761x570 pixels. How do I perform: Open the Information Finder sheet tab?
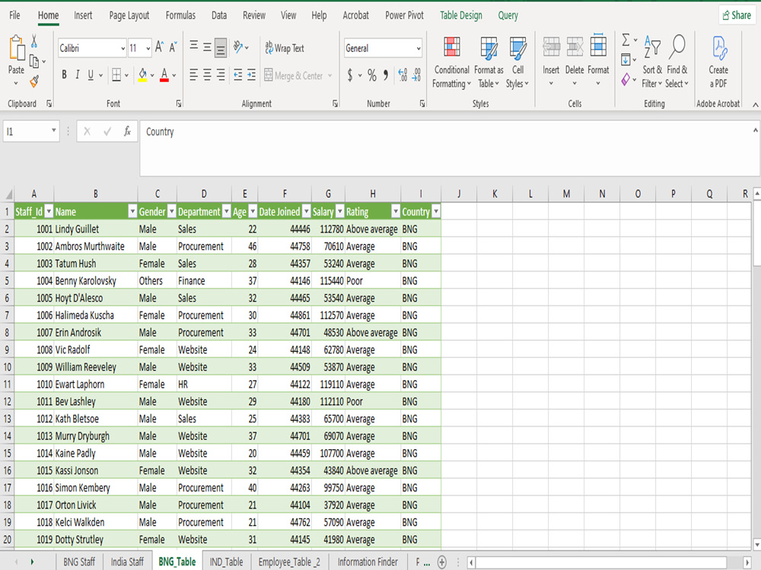click(368, 562)
